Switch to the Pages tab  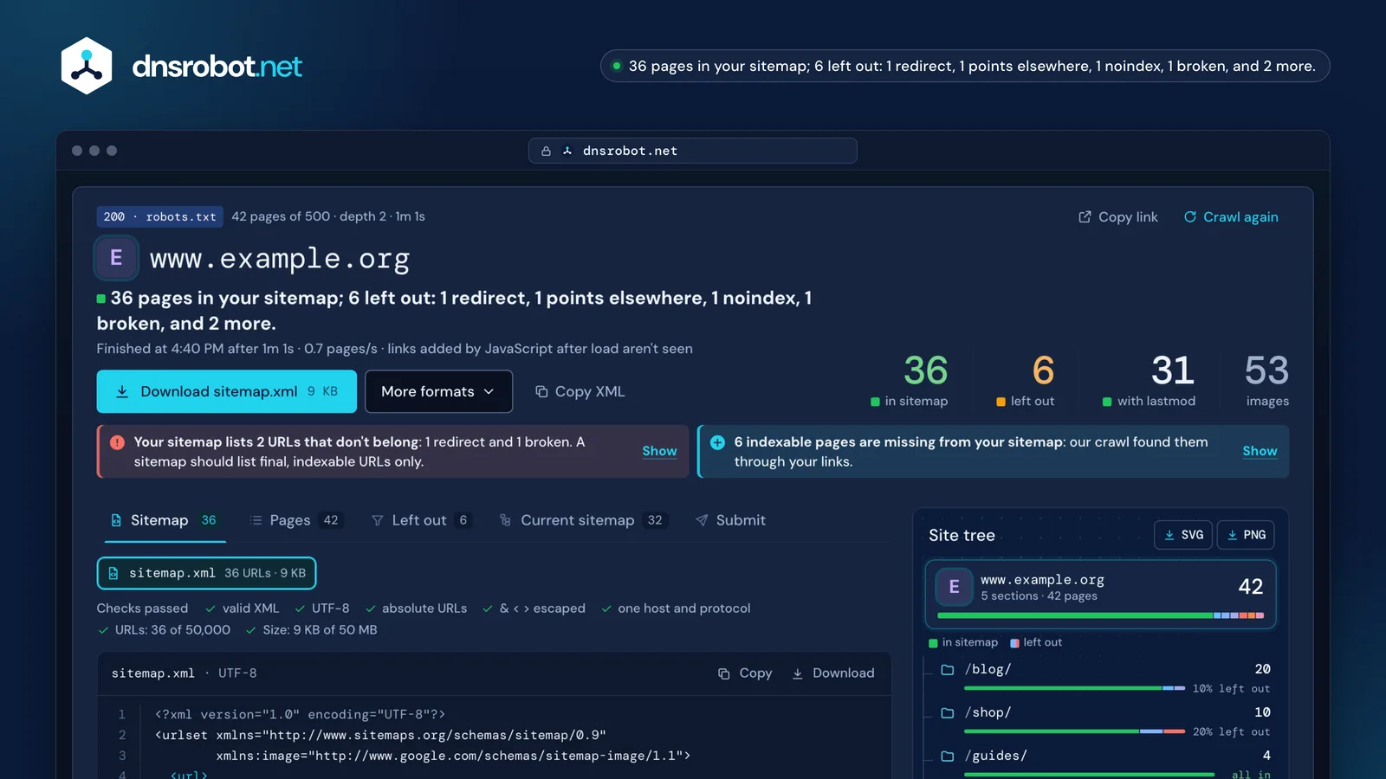click(295, 520)
